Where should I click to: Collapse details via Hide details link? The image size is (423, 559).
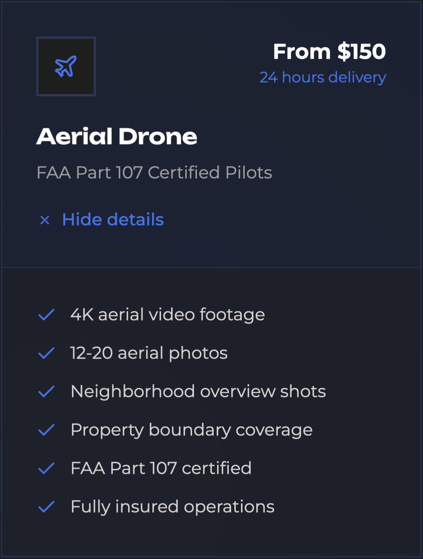click(113, 220)
